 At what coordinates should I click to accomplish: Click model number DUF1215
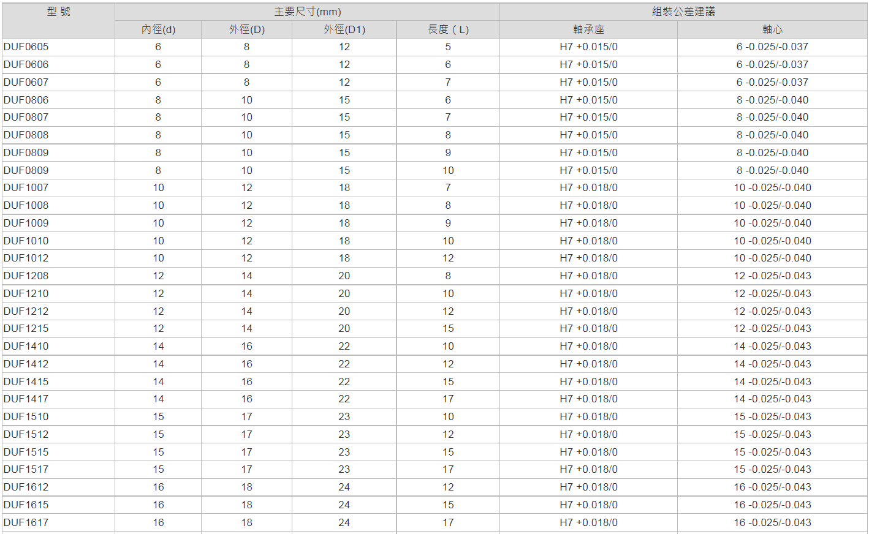26,329
